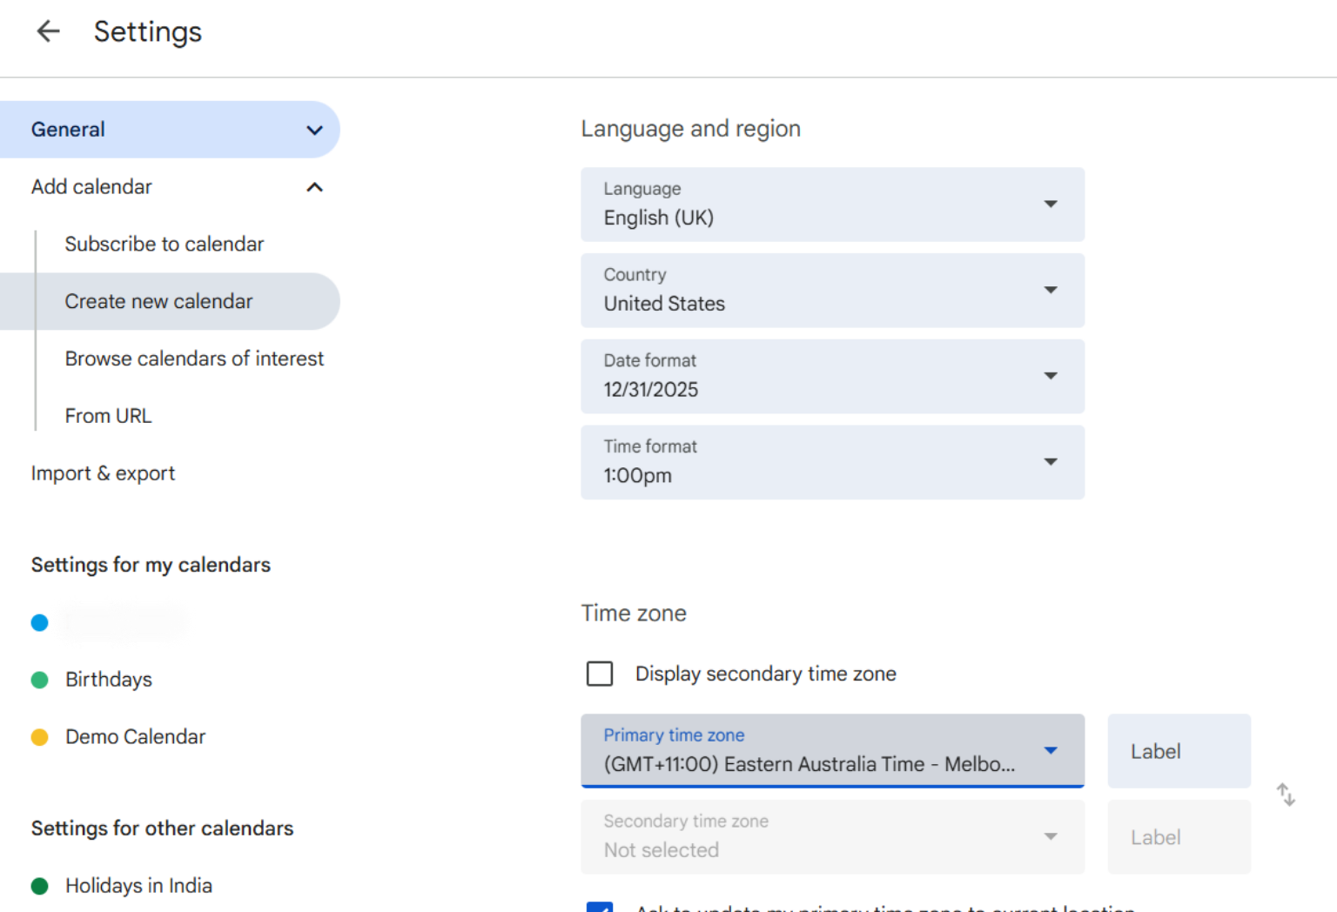The height and width of the screenshot is (912, 1337).
Task: Select 'Subscribe to calendar' in sidebar
Action: pos(164,244)
